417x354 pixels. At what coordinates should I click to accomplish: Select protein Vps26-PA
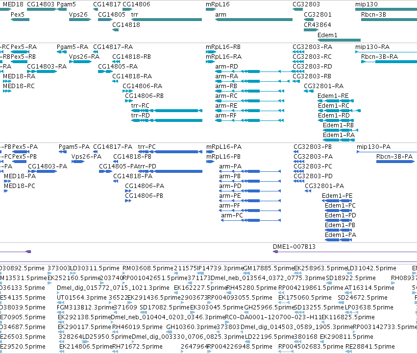tap(78, 162)
